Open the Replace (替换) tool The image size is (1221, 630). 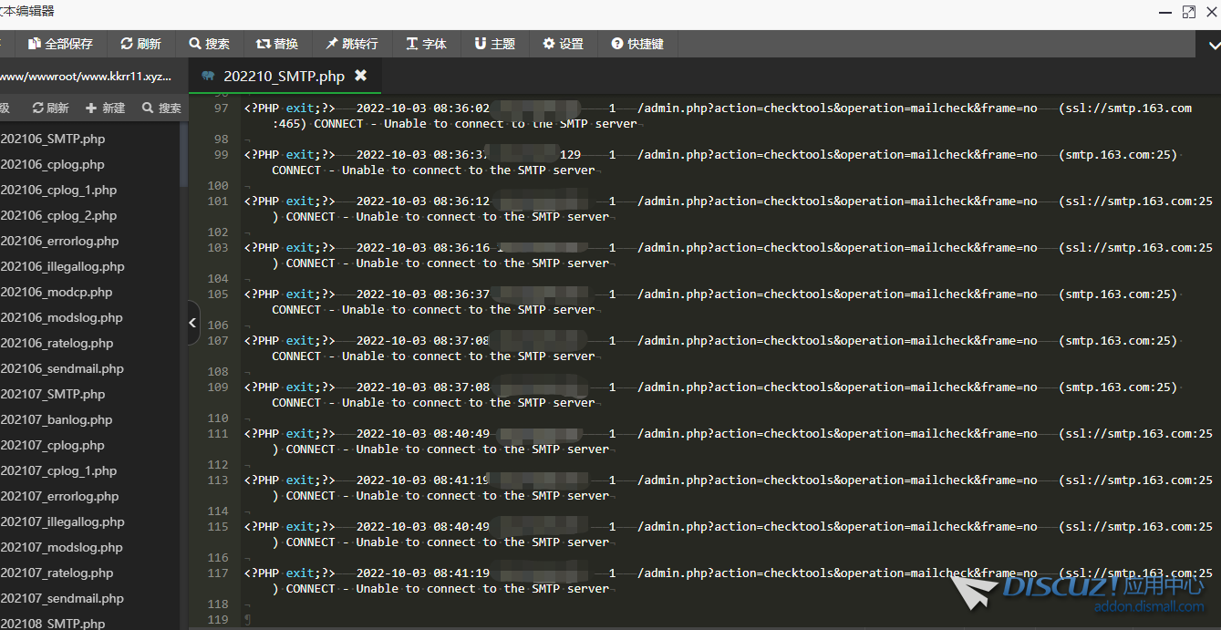263,44
